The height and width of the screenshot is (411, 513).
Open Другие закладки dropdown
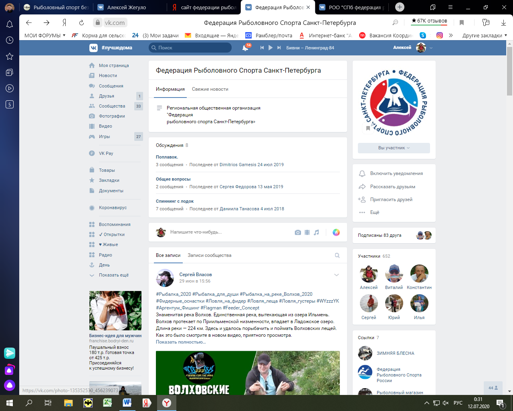485,35
